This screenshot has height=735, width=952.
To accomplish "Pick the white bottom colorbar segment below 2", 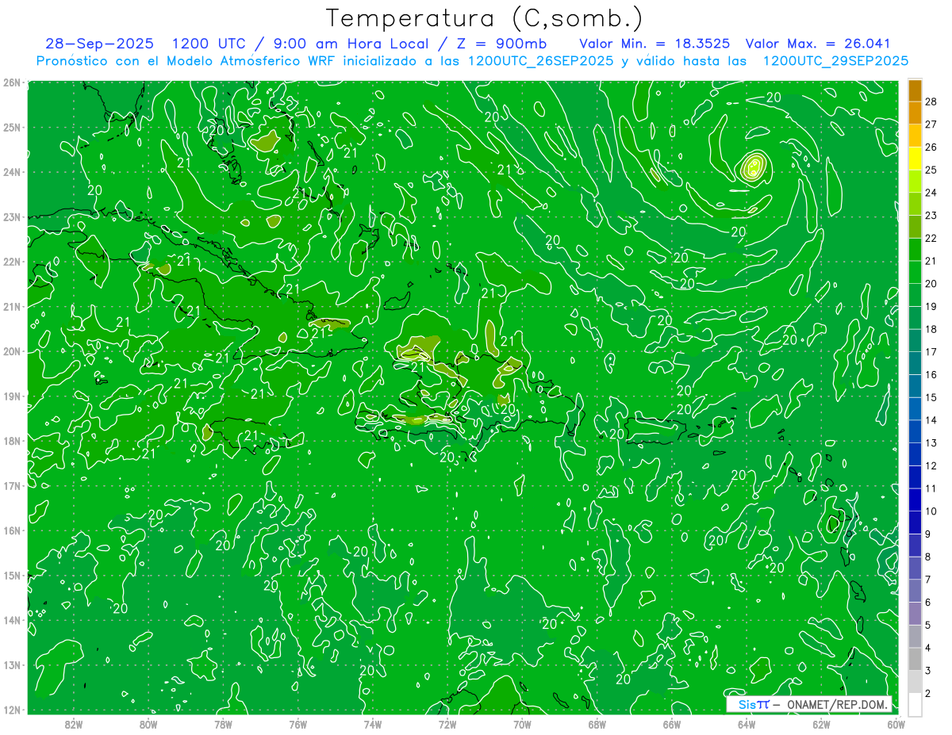I will 915,705.
